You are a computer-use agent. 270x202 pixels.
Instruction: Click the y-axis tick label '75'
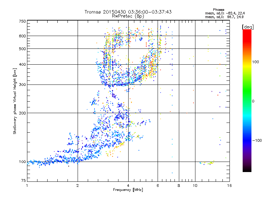click(x=24, y=180)
